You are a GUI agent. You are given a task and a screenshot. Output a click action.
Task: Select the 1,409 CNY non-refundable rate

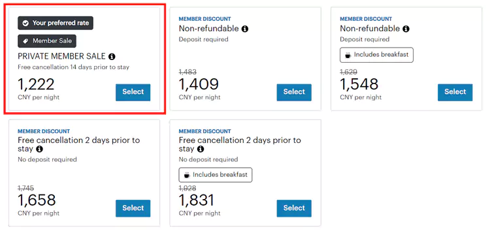click(x=294, y=93)
